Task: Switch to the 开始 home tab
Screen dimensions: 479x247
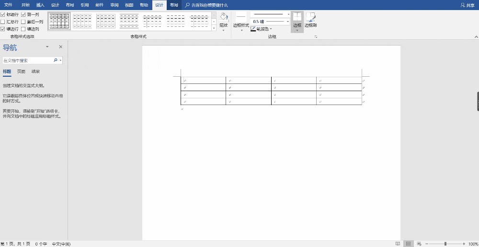Action: [x=26, y=5]
